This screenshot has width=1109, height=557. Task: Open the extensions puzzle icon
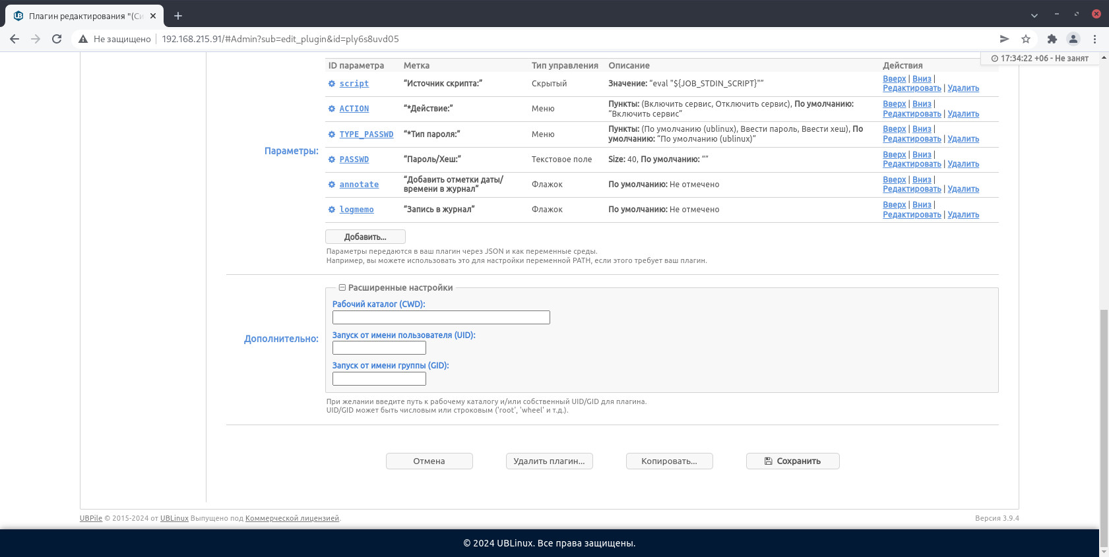click(x=1052, y=39)
